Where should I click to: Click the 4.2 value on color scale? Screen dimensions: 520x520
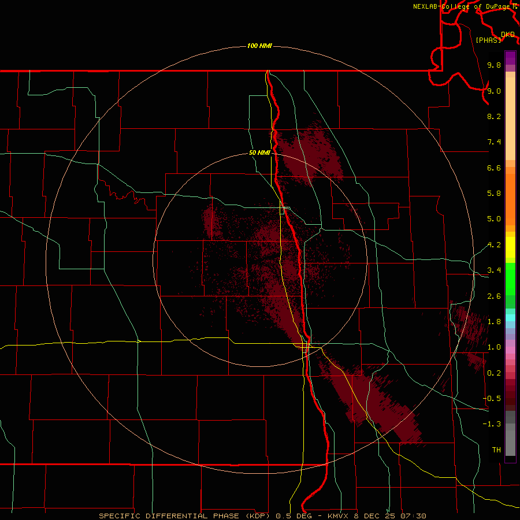[494, 245]
